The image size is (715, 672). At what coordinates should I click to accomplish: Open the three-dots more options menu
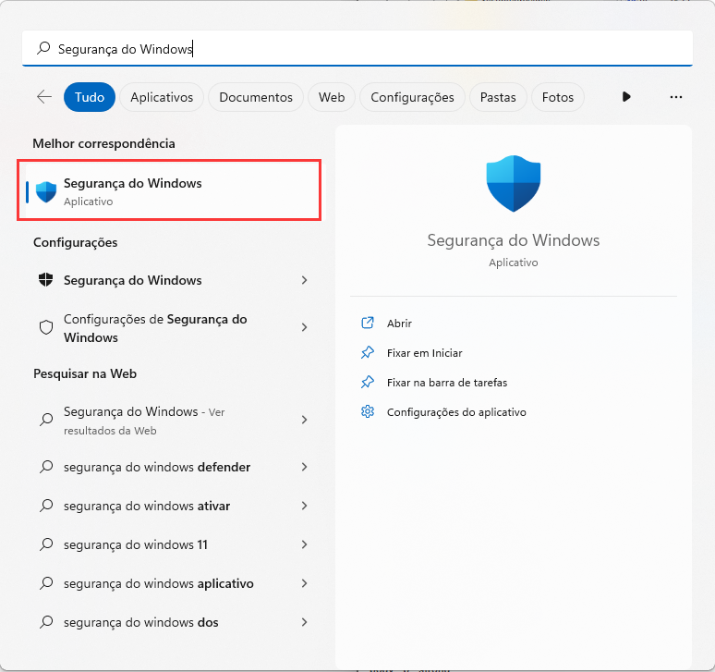coord(676,97)
